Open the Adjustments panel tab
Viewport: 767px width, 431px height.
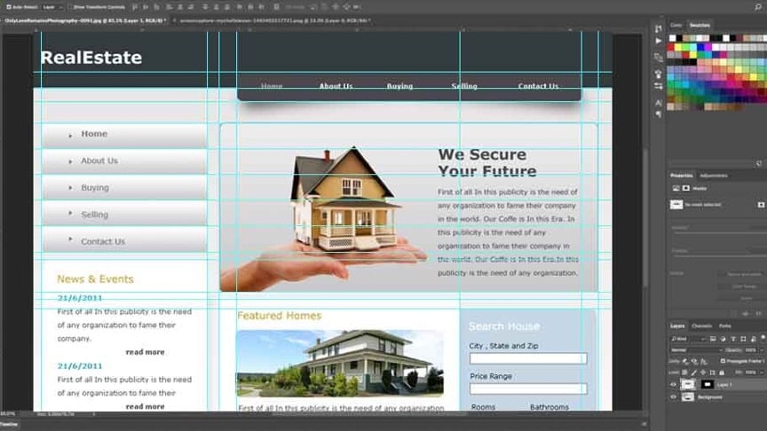713,176
